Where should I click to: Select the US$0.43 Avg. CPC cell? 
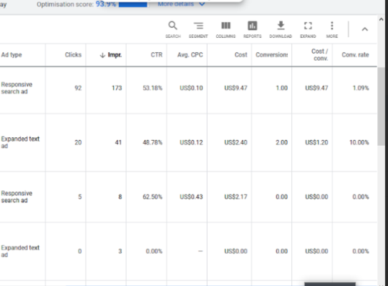click(x=191, y=197)
